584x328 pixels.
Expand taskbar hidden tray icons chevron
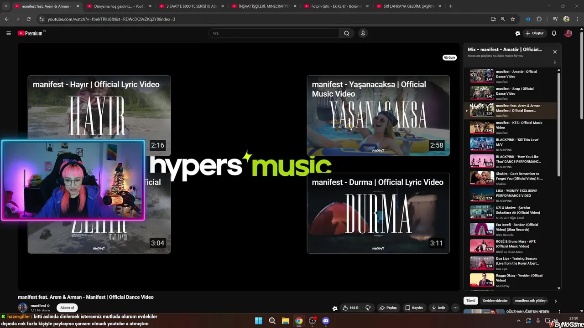[x=518, y=321]
